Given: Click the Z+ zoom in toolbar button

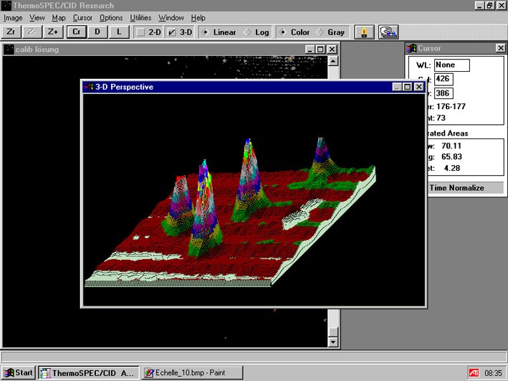Looking at the screenshot, I should point(53,32).
